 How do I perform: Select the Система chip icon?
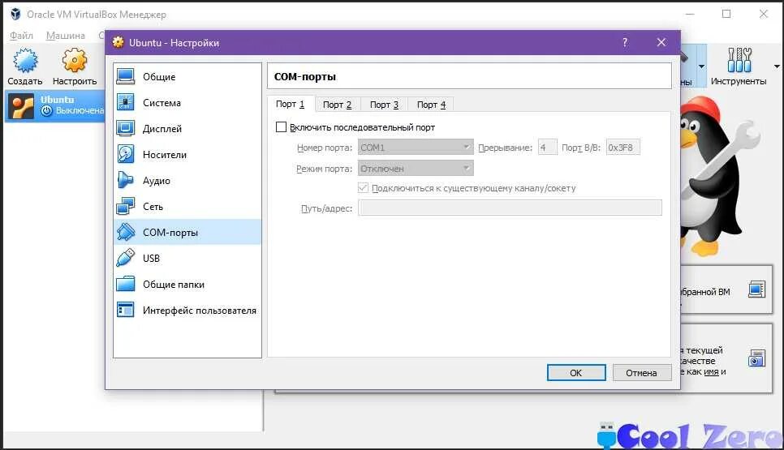pos(126,102)
